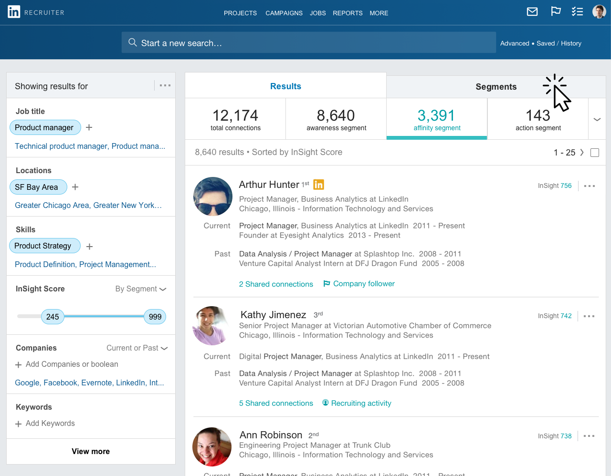Open the PROJECTS menu
This screenshot has width=611, height=476.
pos(240,13)
